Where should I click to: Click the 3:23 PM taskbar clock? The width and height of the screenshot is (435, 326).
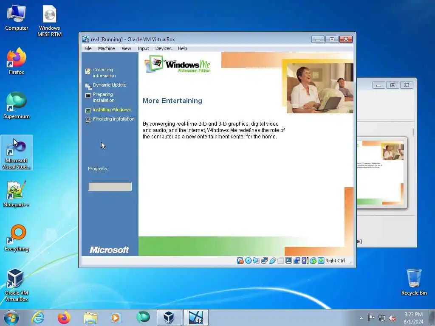(x=413, y=318)
